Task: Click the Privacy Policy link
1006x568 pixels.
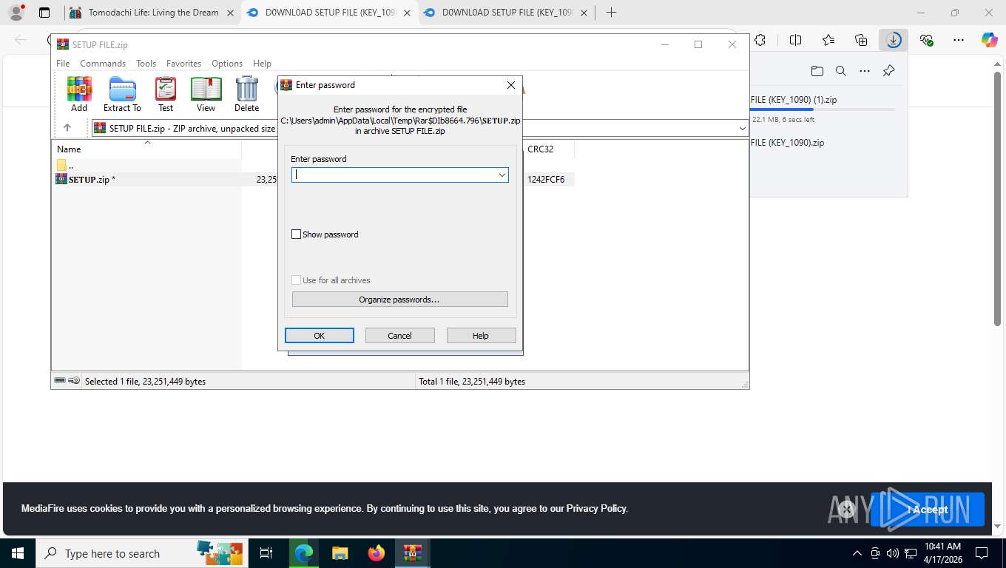Action: coord(596,509)
